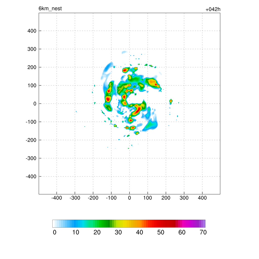Click the x-axis label "-100"
Image resolution: width=259 pixels, height=259 pixels.
(111, 198)
